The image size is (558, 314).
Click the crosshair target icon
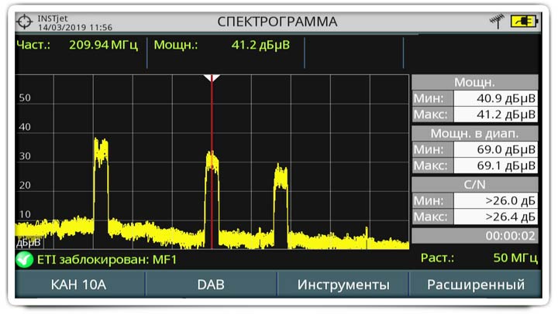pos(25,22)
